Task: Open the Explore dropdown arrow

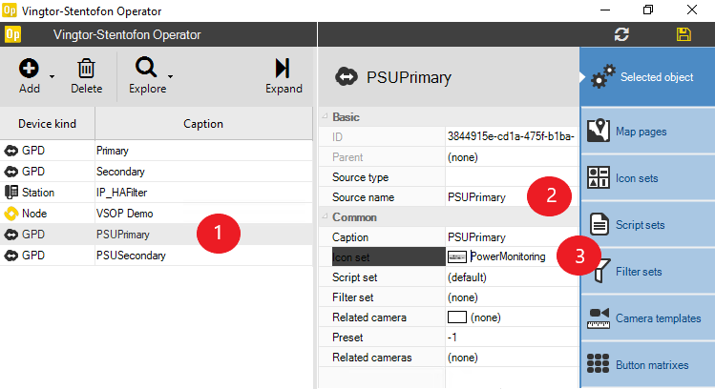Action: point(170,76)
